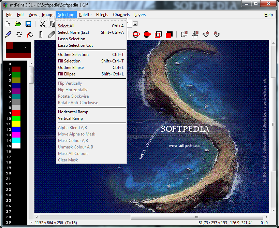Viewport: 279px width, 228px height.
Task: Pick palette colour 15 white
Action: [x=16, y=146]
